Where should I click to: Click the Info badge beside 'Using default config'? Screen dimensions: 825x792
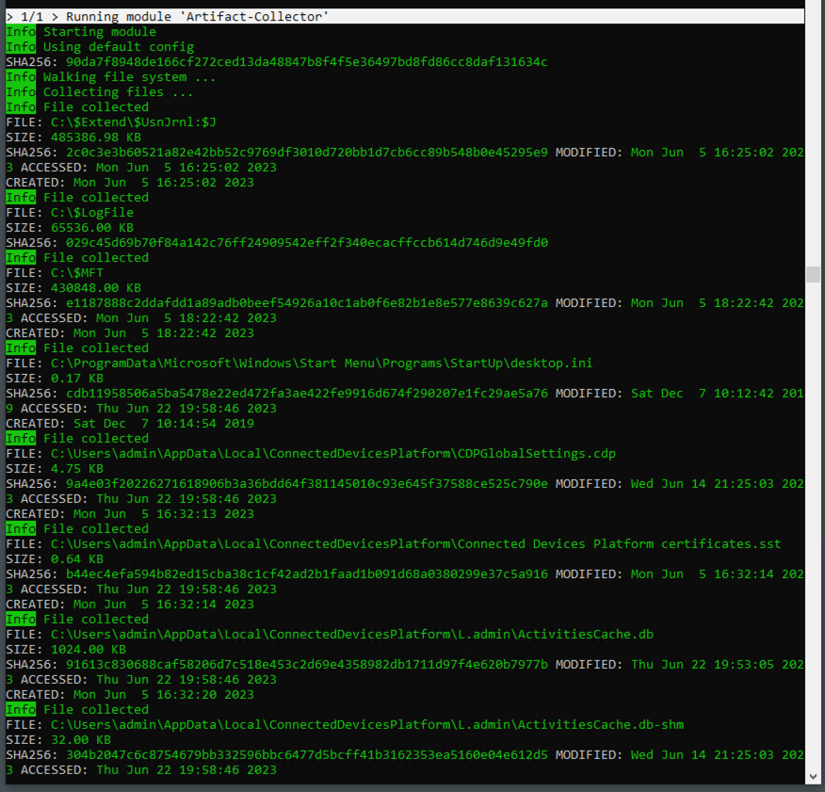21,47
